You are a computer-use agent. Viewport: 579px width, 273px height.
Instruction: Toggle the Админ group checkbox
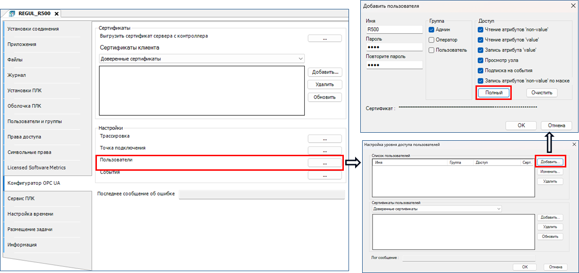pos(432,30)
